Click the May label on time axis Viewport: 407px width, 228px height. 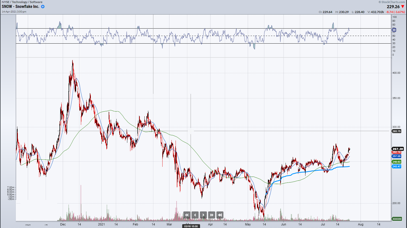[248, 224]
